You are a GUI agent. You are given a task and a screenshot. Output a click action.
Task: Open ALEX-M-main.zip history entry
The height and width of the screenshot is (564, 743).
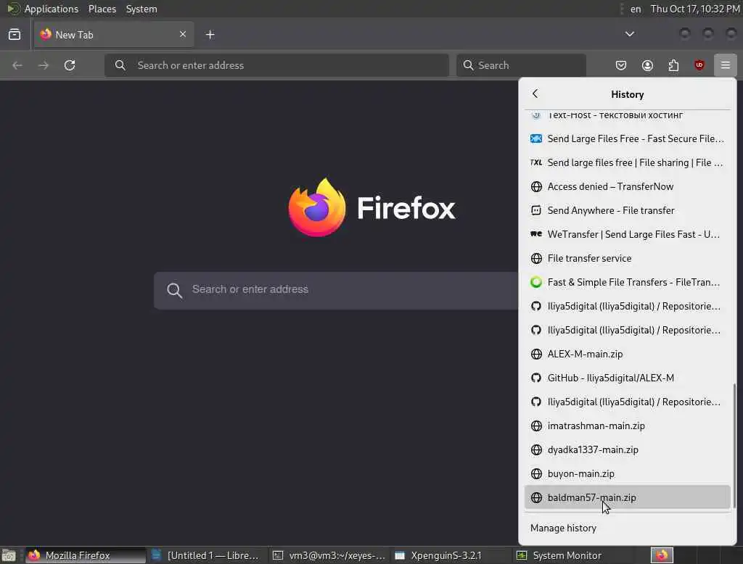(628, 354)
